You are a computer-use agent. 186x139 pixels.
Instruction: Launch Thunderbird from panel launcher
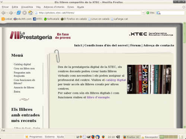coord(97,137)
